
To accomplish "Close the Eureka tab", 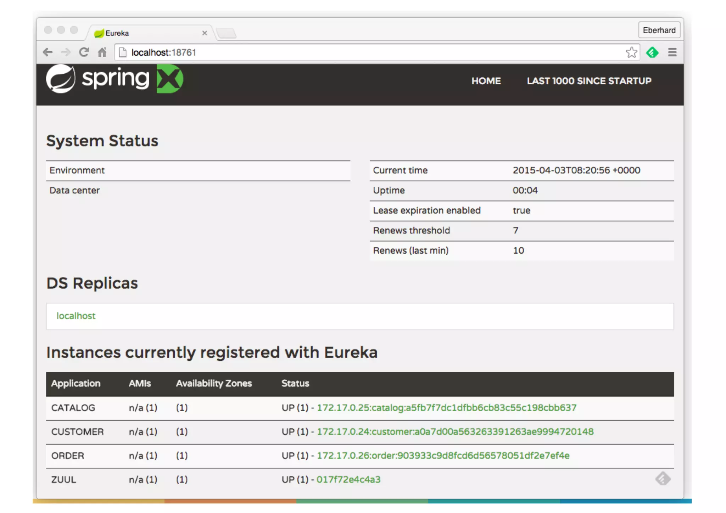I will coord(205,33).
